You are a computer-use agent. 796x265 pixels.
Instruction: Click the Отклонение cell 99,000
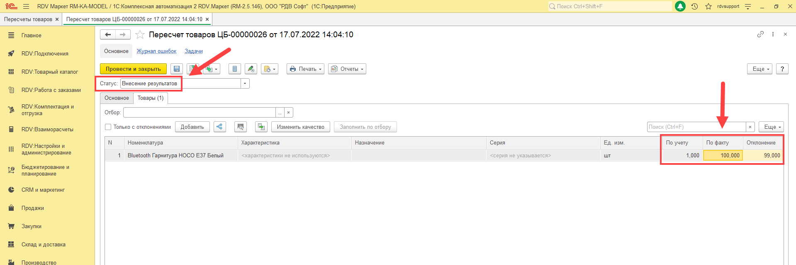pos(762,156)
